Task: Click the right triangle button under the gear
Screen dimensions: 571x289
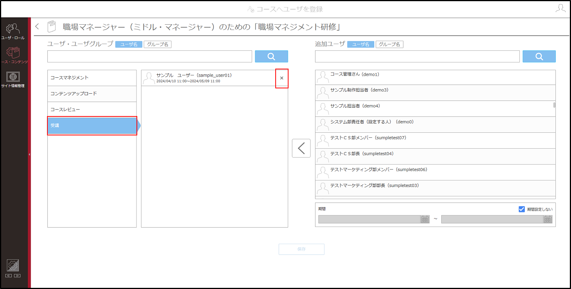Action: (x=17, y=276)
